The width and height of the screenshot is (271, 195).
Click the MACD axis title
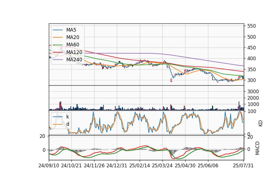point(257,148)
